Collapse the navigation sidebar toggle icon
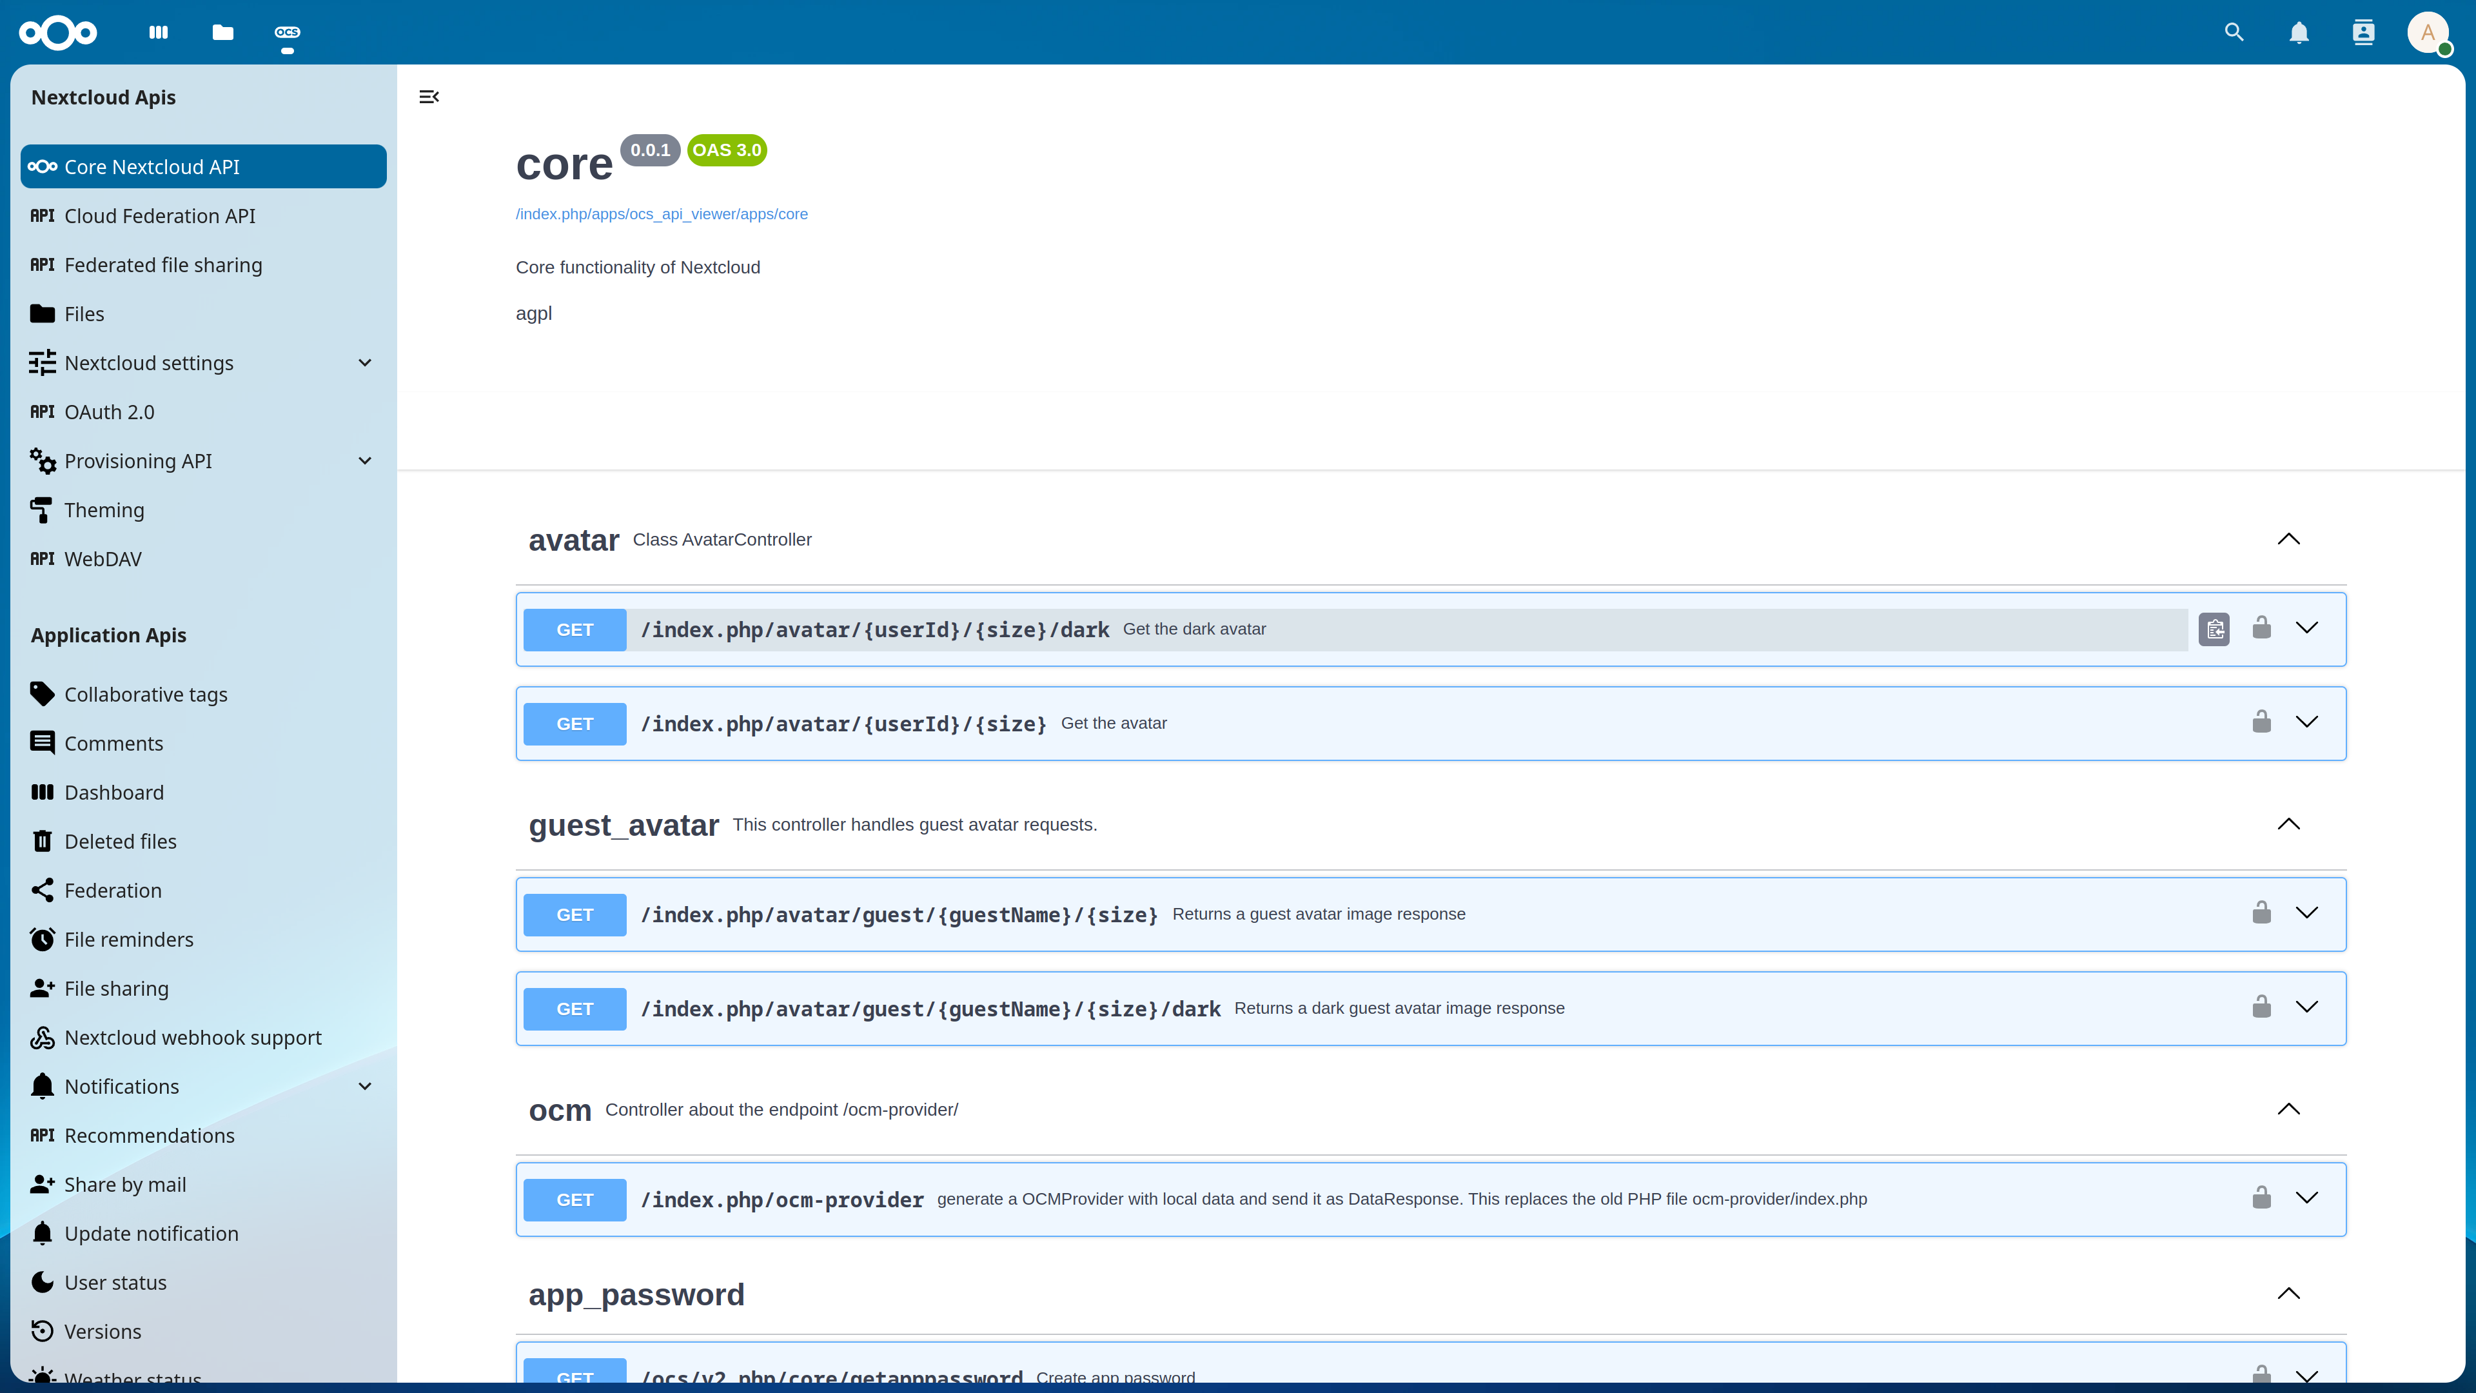This screenshot has height=1393, width=2476. point(429,97)
